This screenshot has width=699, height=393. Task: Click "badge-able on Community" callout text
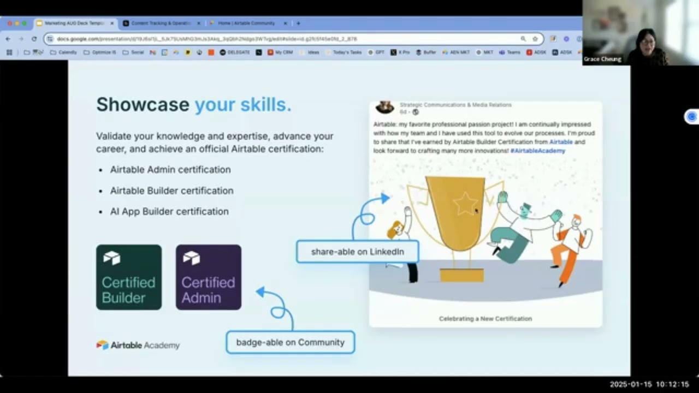[290, 342]
